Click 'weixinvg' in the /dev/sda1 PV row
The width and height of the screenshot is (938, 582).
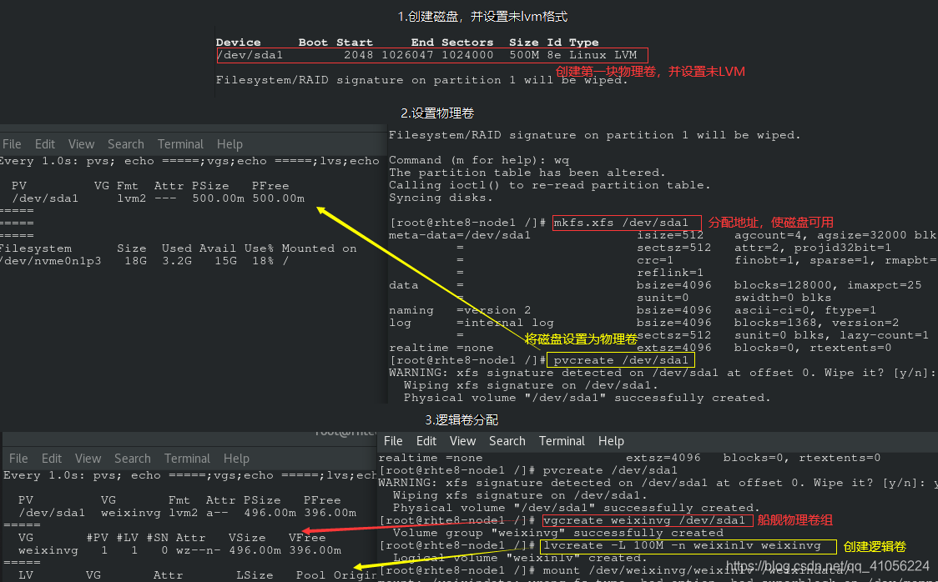pyautogui.click(x=131, y=513)
